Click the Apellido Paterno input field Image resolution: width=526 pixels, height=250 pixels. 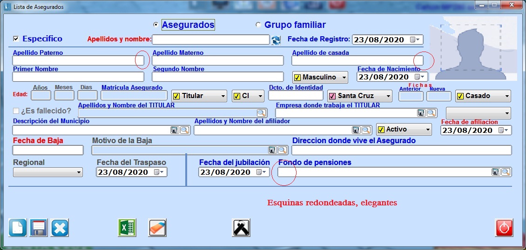pyautogui.click(x=78, y=60)
